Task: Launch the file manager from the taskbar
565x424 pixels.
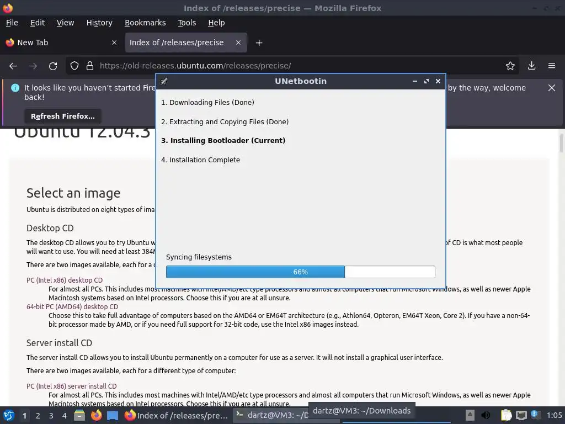Action: 79,415
